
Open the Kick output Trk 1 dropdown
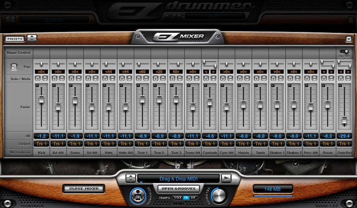(x=42, y=144)
